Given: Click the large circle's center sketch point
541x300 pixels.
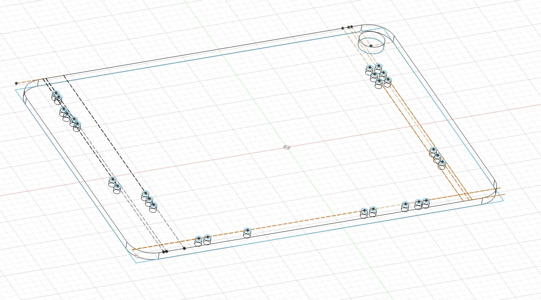Looking at the screenshot, I should tap(371, 46).
